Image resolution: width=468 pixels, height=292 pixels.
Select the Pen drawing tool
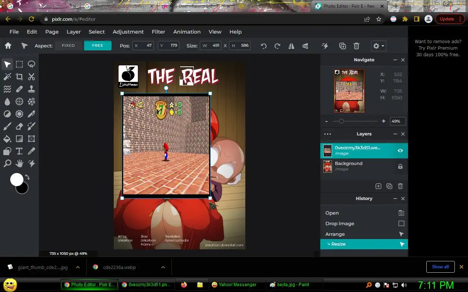31,114
